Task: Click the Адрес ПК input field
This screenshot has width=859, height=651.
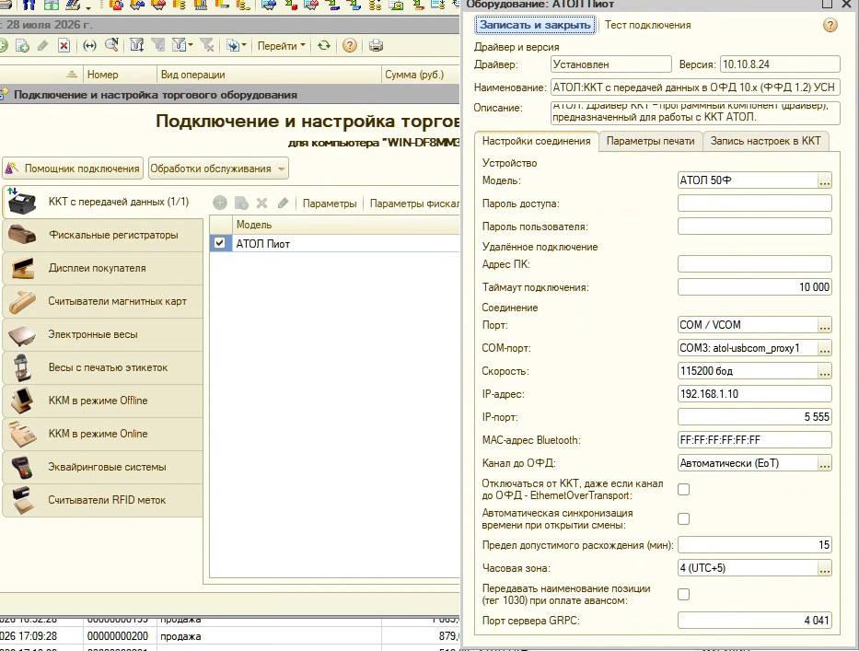Action: pyautogui.click(x=754, y=264)
